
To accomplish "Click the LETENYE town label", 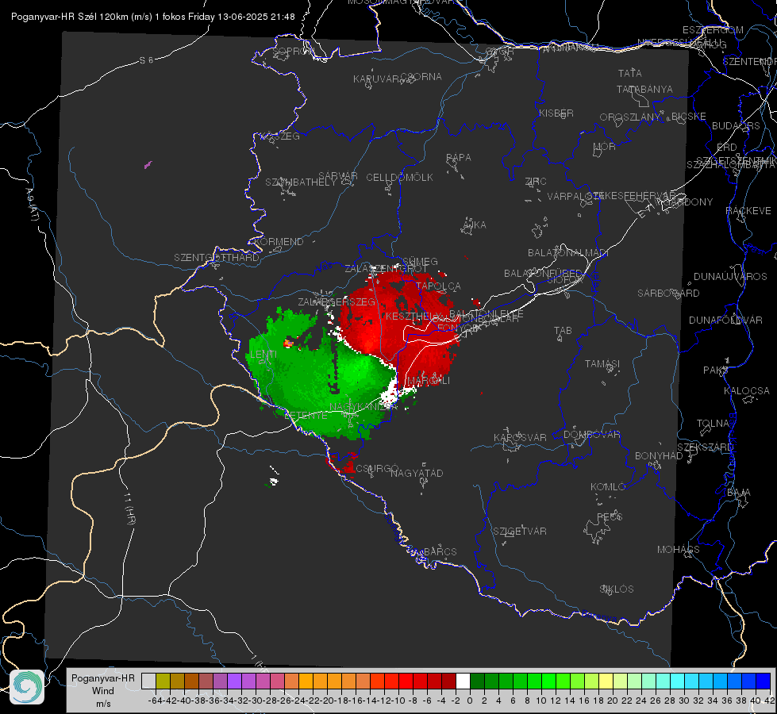I will pyautogui.click(x=306, y=415).
